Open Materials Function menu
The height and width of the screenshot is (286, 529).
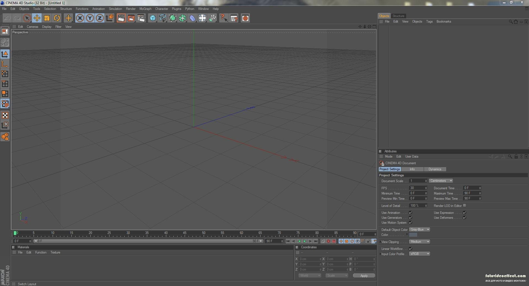(41, 252)
